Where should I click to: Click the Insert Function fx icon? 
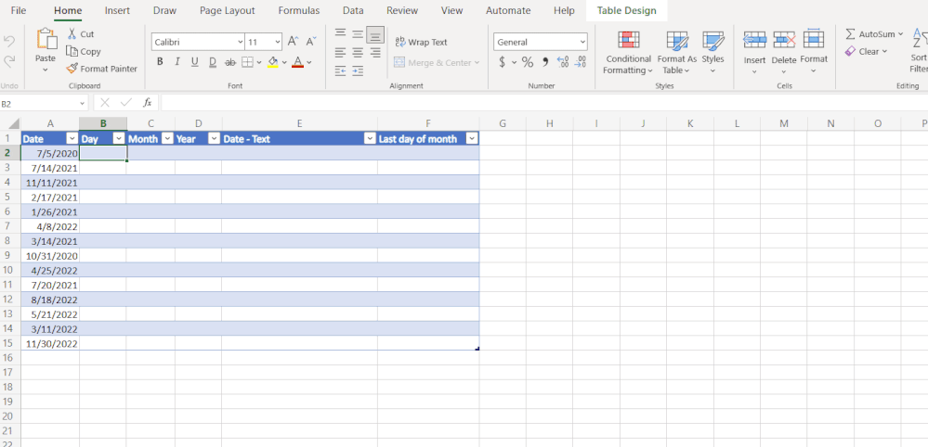point(148,103)
